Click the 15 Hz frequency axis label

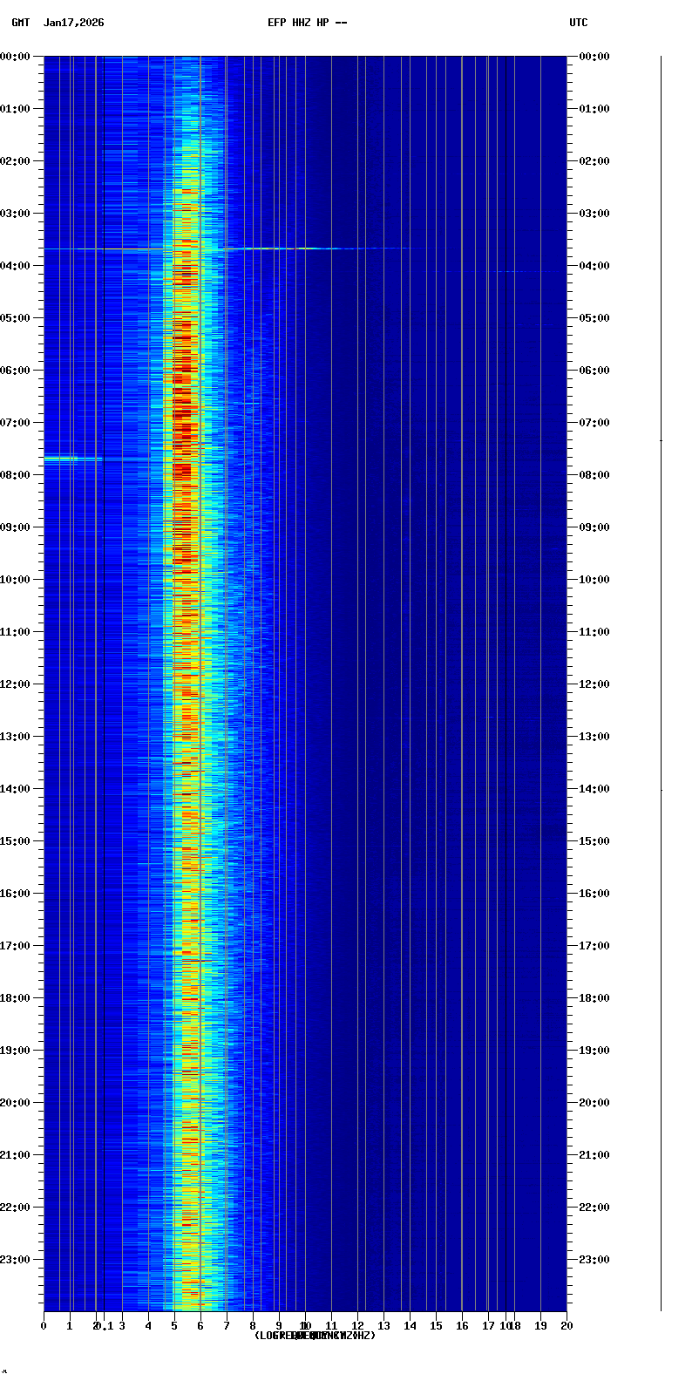coord(436,1326)
